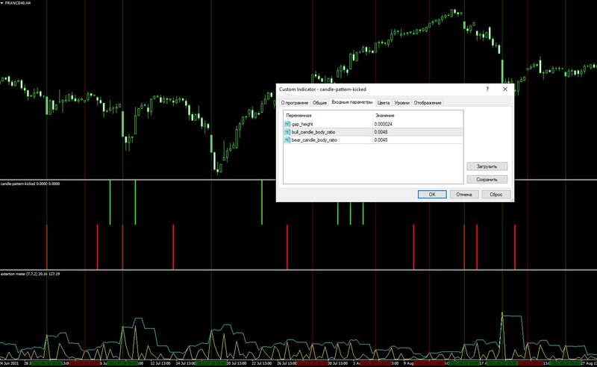Select the gap_height variable name
Image resolution: width=597 pixels, height=367 pixels.
point(302,124)
